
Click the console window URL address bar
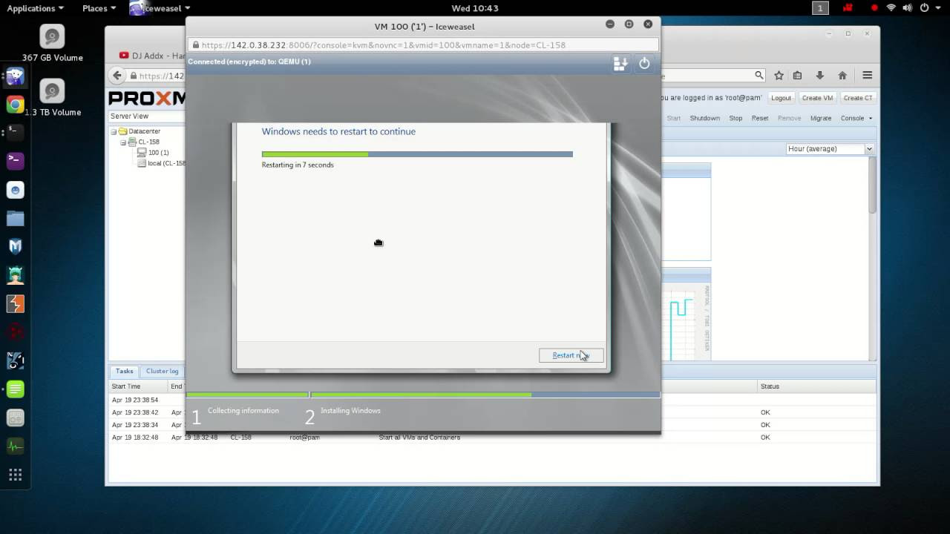[423, 45]
